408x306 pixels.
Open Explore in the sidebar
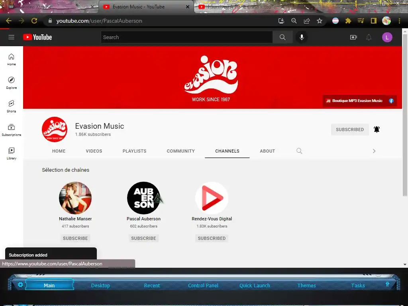[11, 83]
